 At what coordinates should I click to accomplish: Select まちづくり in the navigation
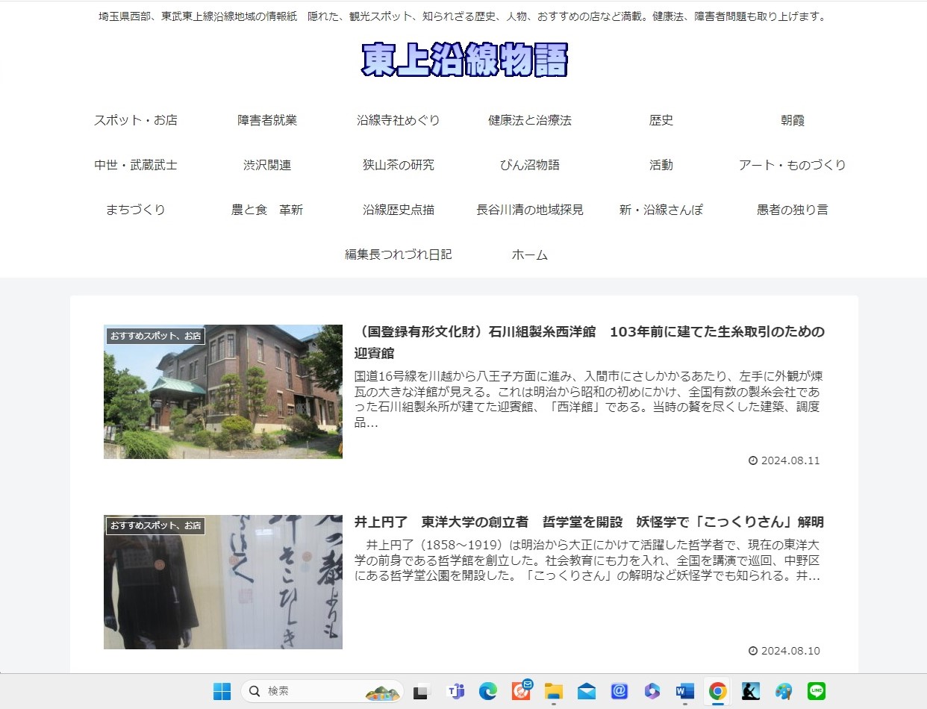pyautogui.click(x=136, y=210)
